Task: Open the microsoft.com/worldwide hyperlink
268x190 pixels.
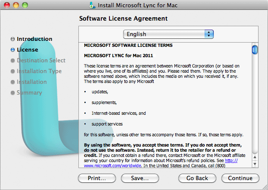Action: pyautogui.click(x=112, y=165)
